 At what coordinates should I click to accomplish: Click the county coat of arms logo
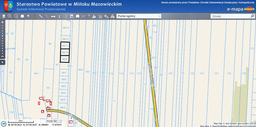point(8,6)
